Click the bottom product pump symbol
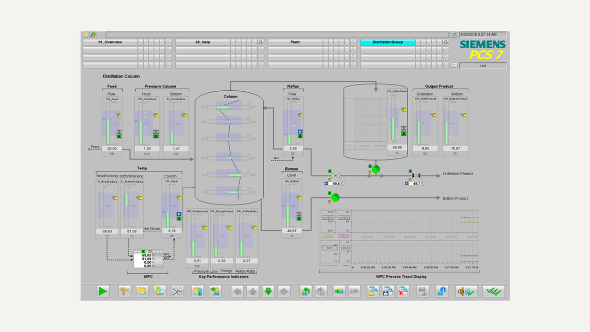Screen dimensions: 590x332 (x=335, y=198)
